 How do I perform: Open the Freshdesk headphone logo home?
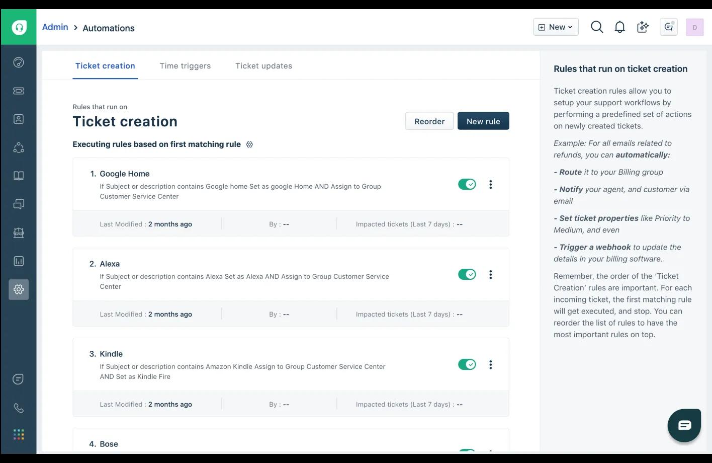click(x=19, y=27)
